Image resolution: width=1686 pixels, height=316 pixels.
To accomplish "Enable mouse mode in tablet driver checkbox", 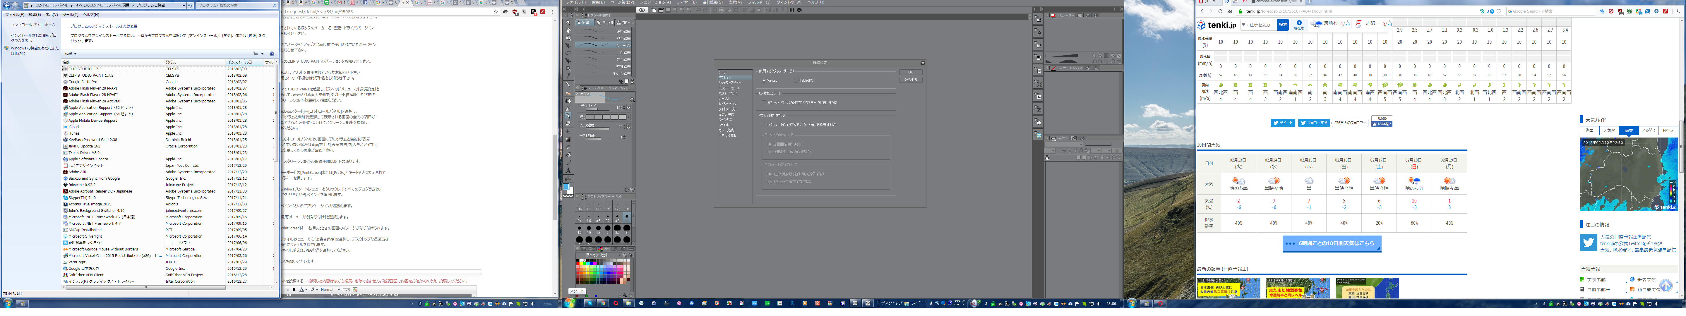I will tap(764, 103).
